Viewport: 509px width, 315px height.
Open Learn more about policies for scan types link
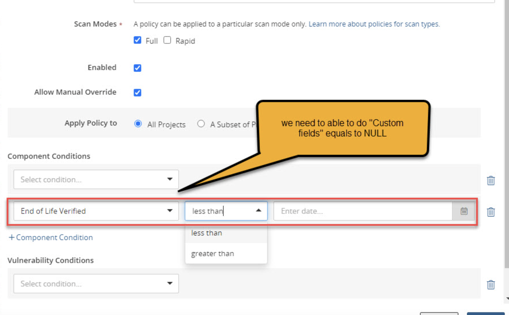[374, 24]
